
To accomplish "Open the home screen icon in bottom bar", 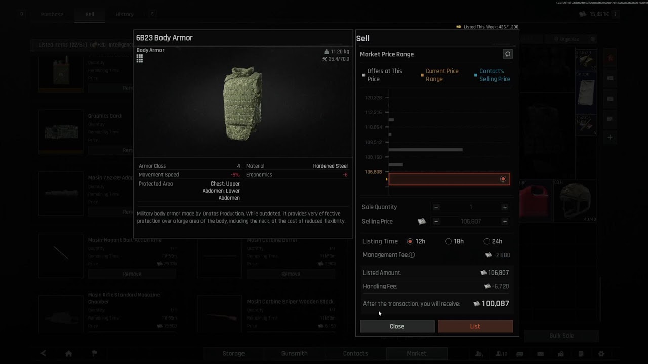I will tap(68, 353).
